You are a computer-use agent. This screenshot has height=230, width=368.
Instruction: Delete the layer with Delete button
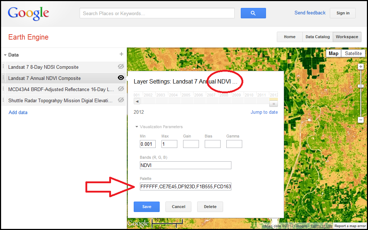pyautogui.click(x=210, y=207)
